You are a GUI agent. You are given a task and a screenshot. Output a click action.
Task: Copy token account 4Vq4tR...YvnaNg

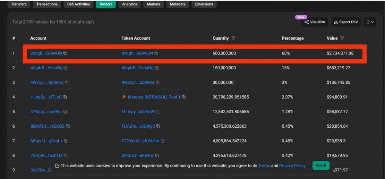(x=157, y=68)
